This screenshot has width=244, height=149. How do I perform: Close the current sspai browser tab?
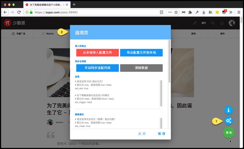point(67,5)
